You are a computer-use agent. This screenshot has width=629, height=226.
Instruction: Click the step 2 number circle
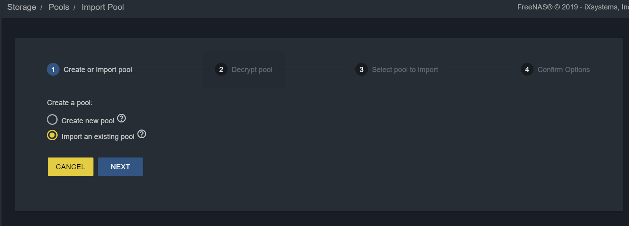[x=221, y=69]
